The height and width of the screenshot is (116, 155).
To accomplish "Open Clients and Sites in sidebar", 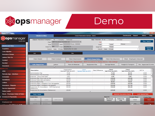I will coord(13,46).
